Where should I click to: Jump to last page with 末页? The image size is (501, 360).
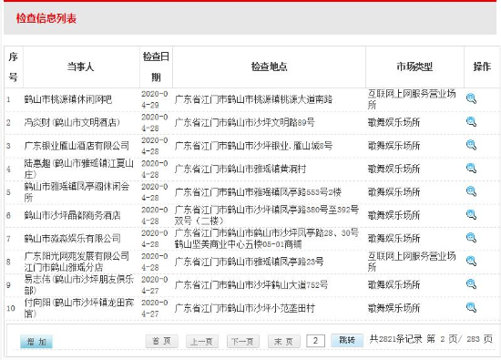(x=283, y=341)
